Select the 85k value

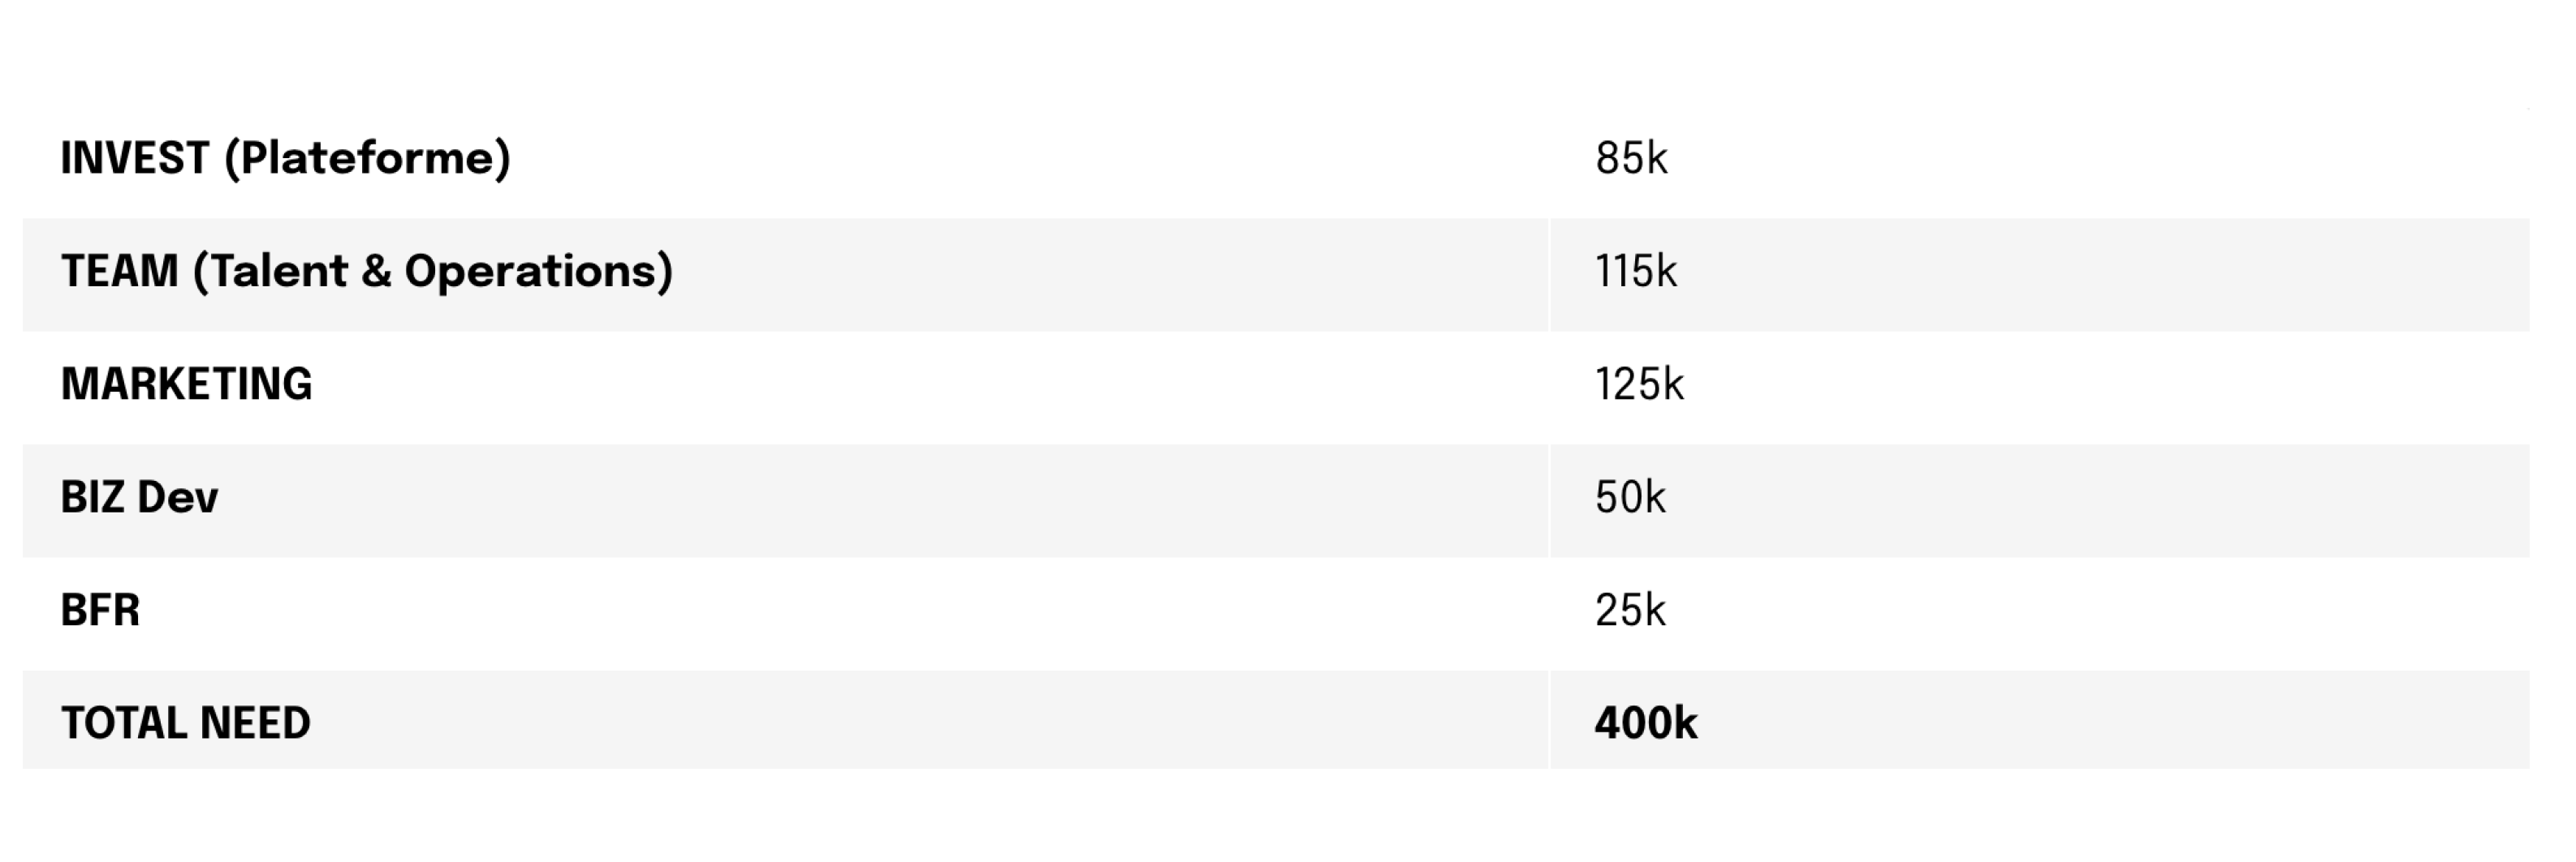[1631, 159]
